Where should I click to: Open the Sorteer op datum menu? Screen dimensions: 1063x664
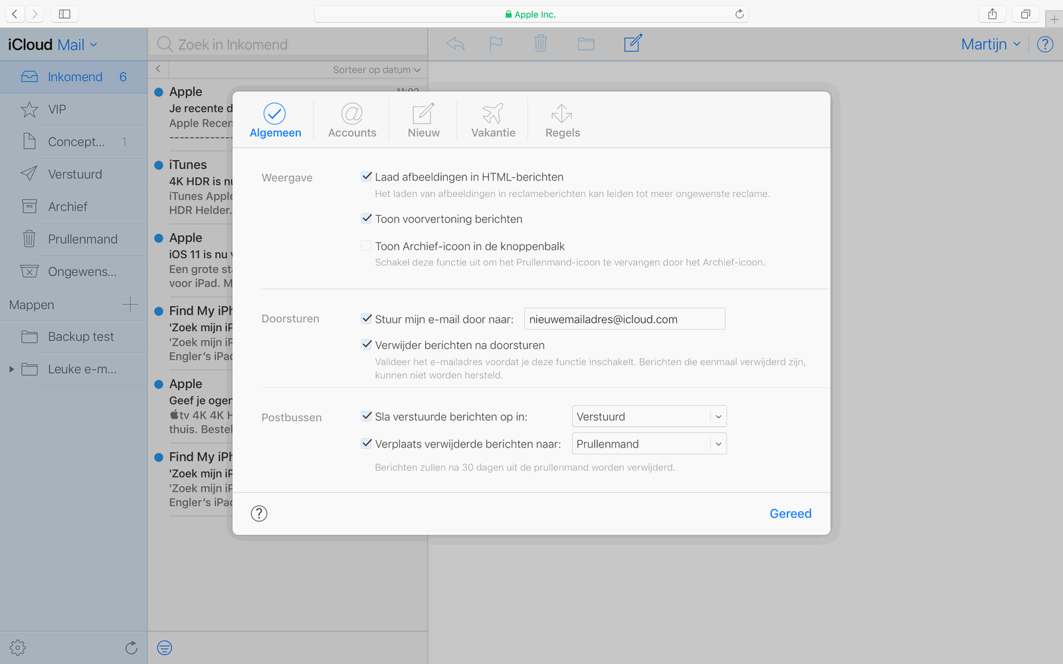(x=377, y=70)
